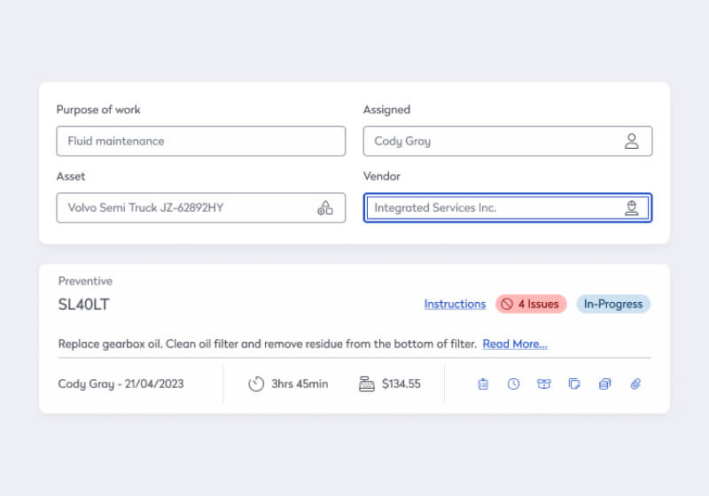Open the Instructions link
The height and width of the screenshot is (496, 709).
tap(455, 304)
